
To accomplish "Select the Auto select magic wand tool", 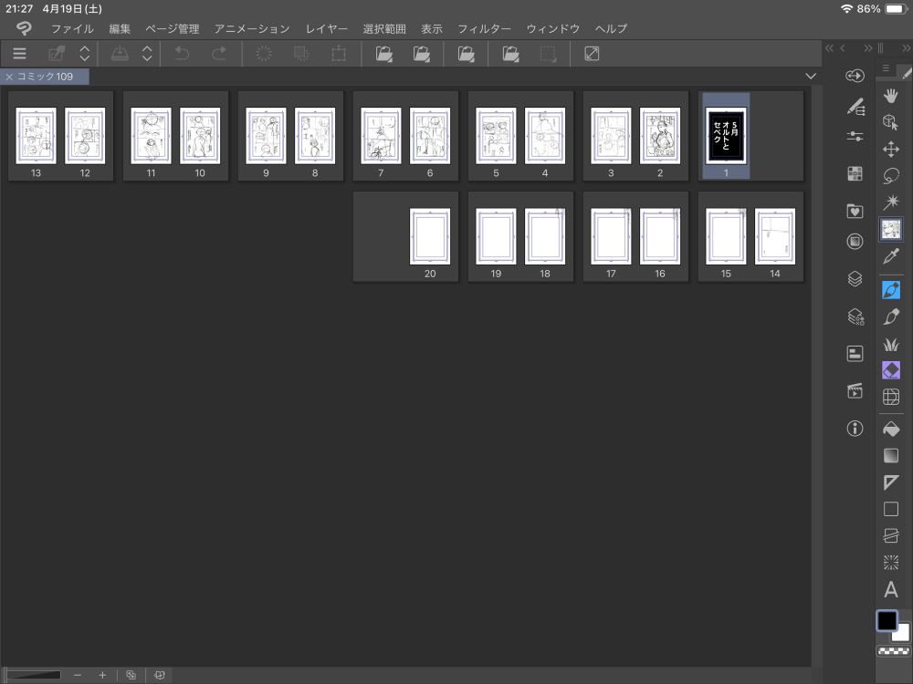I will coord(891,202).
